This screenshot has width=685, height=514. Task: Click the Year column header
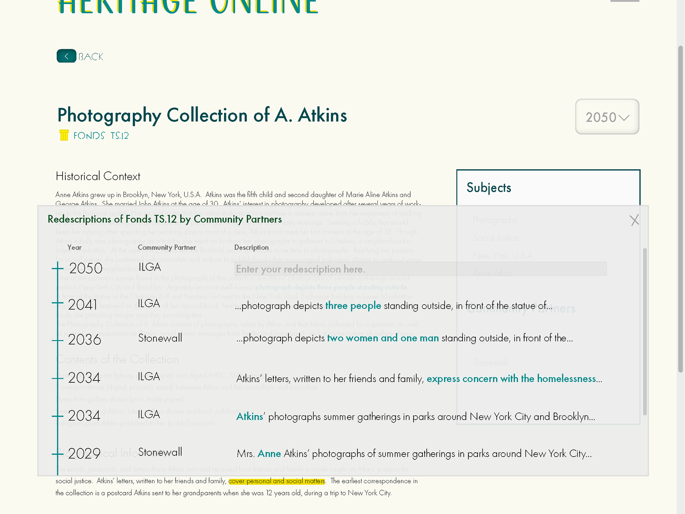(75, 247)
